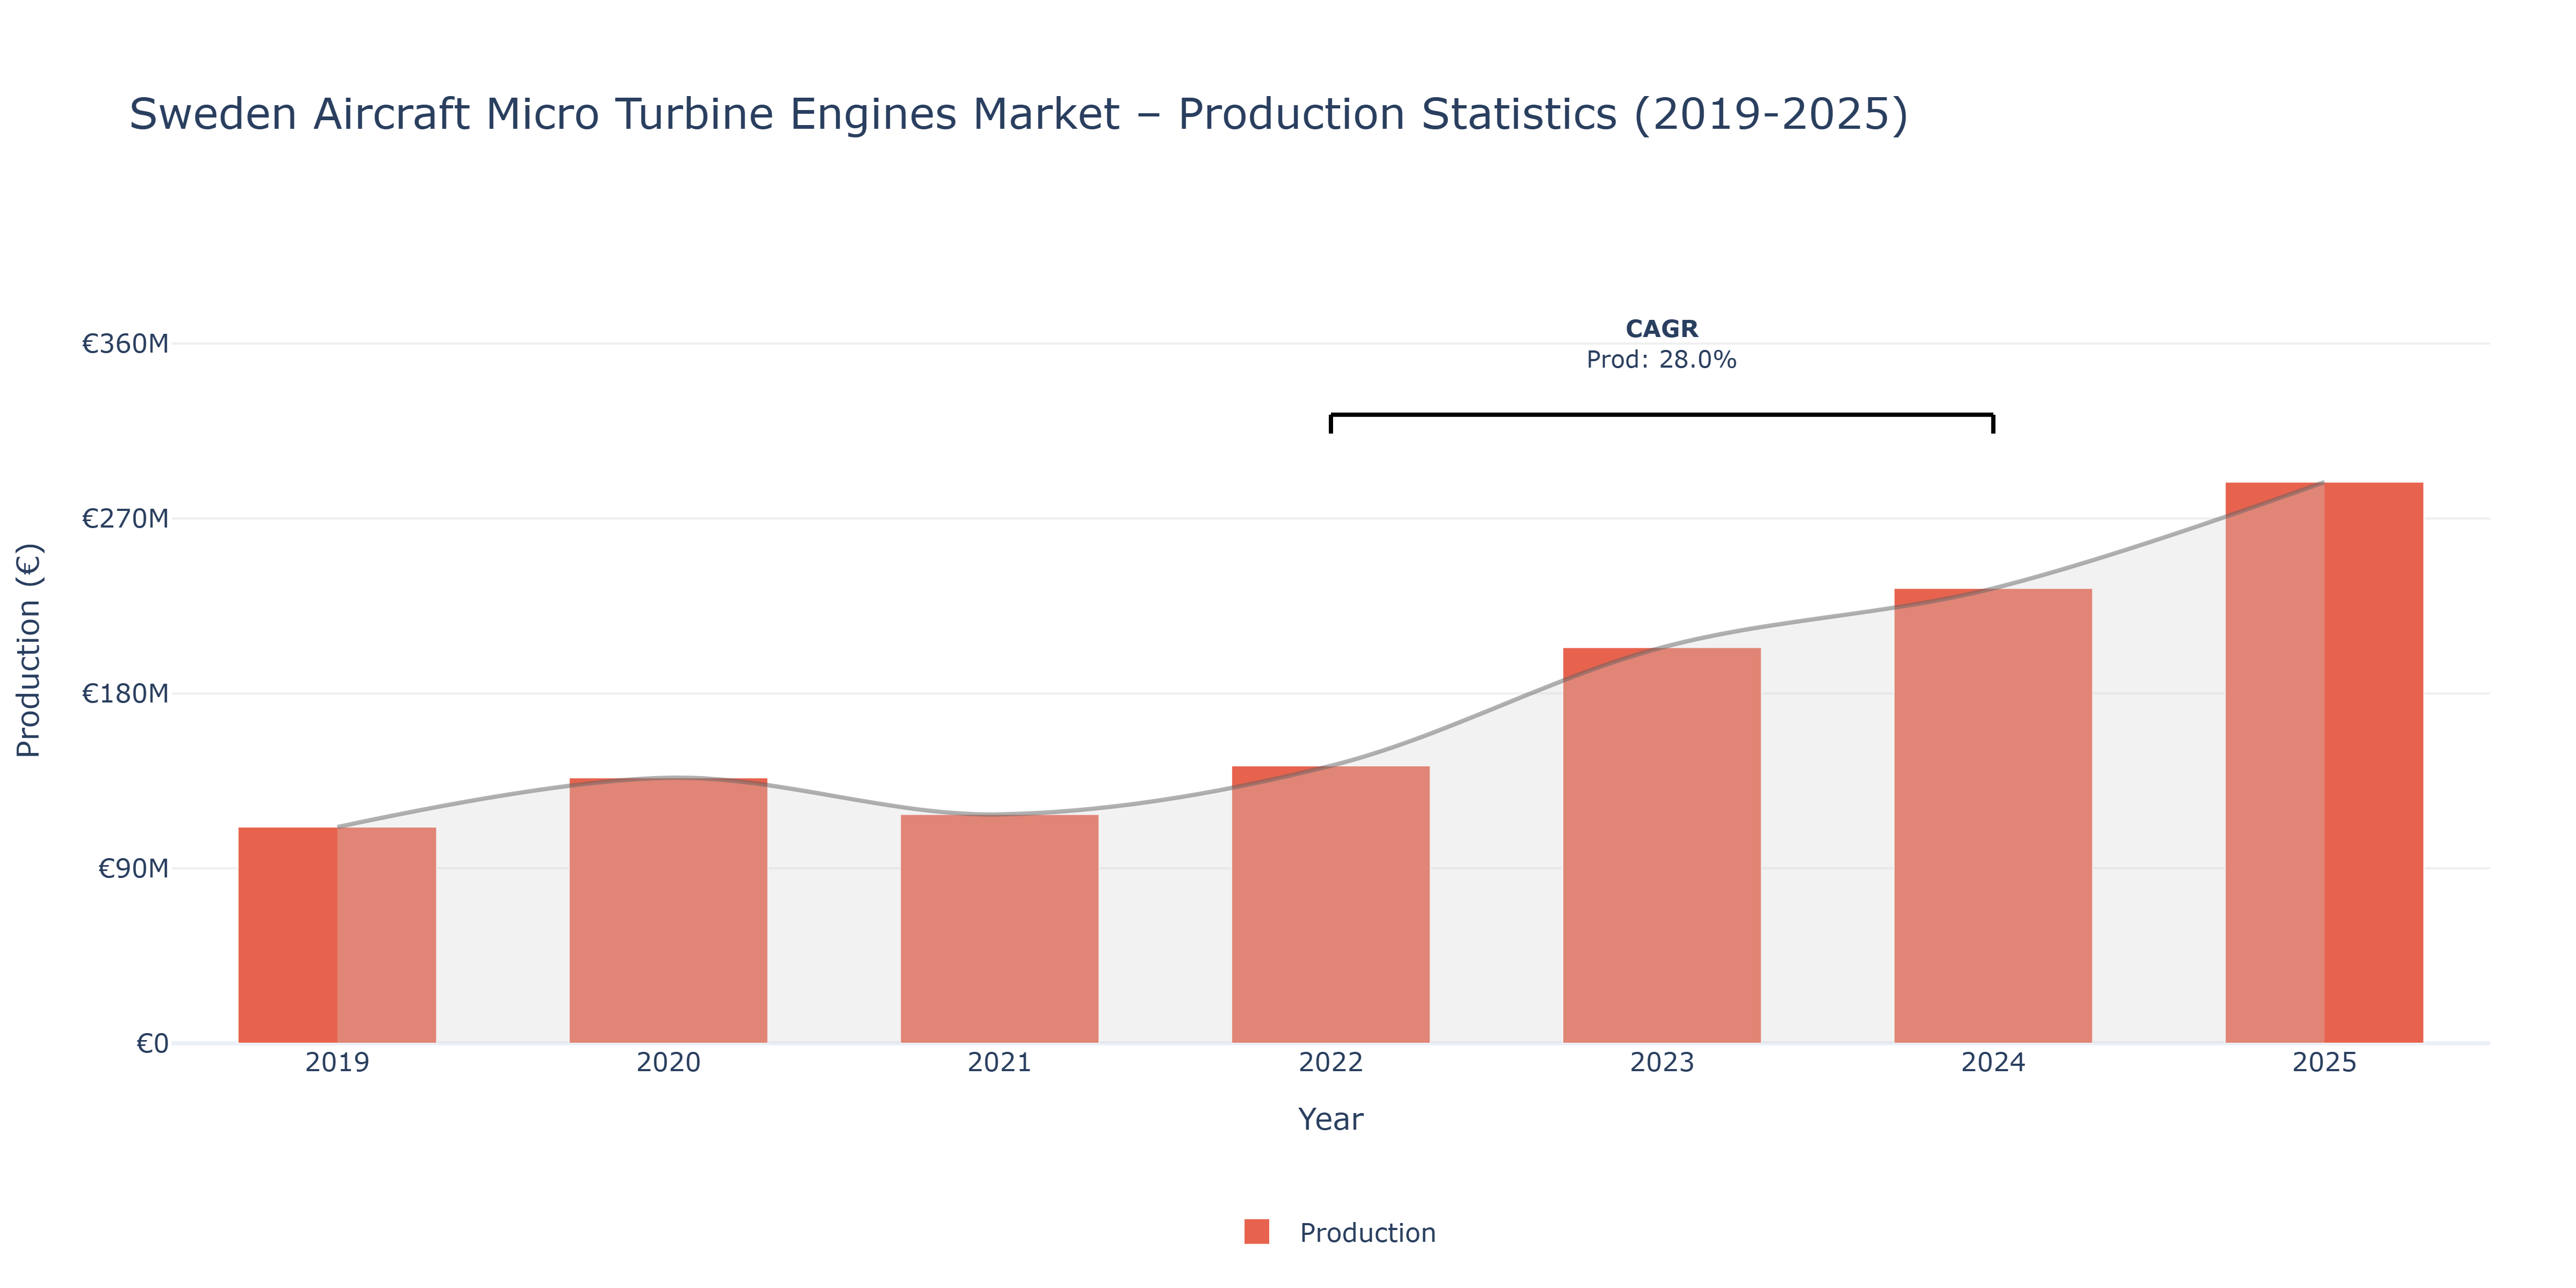The image size is (2576, 1288).
Task: Click the €180M y-axis label
Action: pos(125,694)
